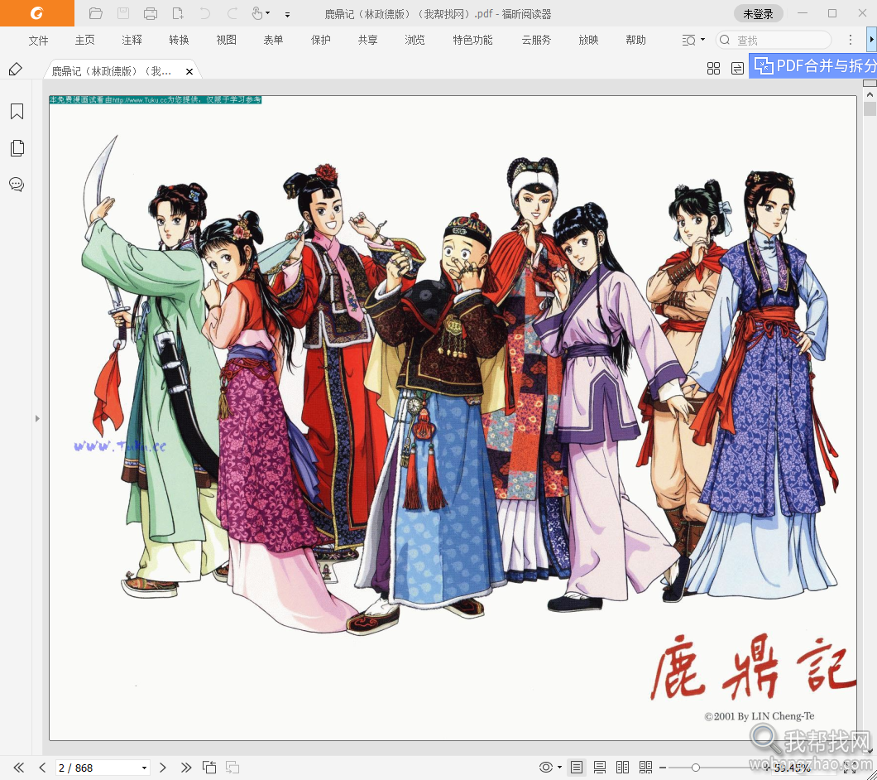Expand the ribbon with the right arrow

(871, 40)
